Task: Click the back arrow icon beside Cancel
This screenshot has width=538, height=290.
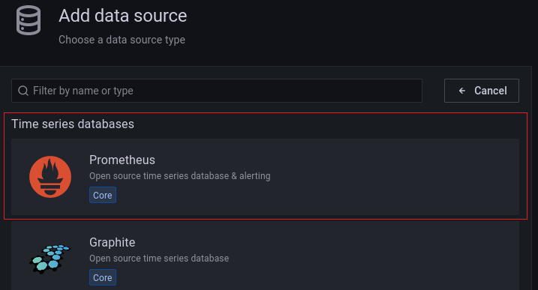Action: click(x=462, y=91)
